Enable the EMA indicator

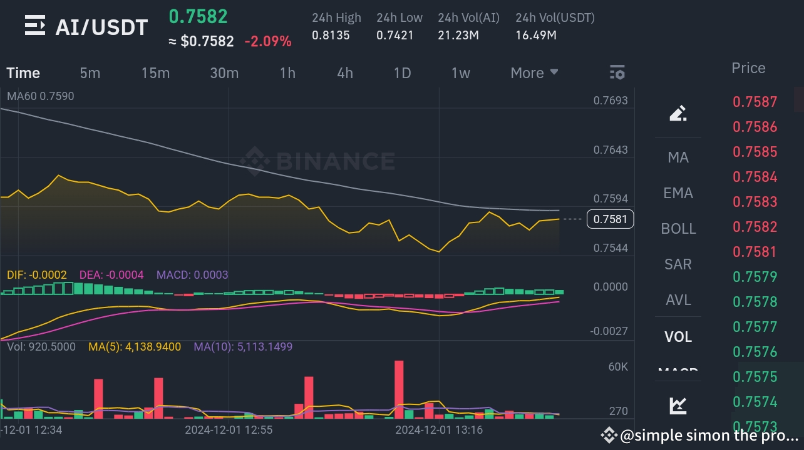678,193
